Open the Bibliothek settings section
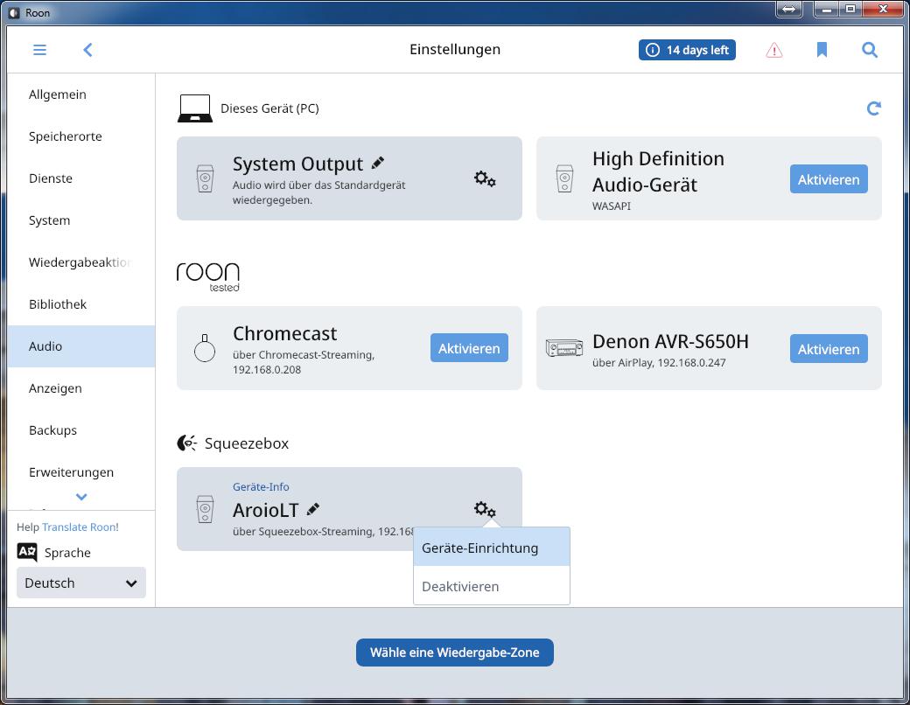910x705 pixels. click(81, 304)
